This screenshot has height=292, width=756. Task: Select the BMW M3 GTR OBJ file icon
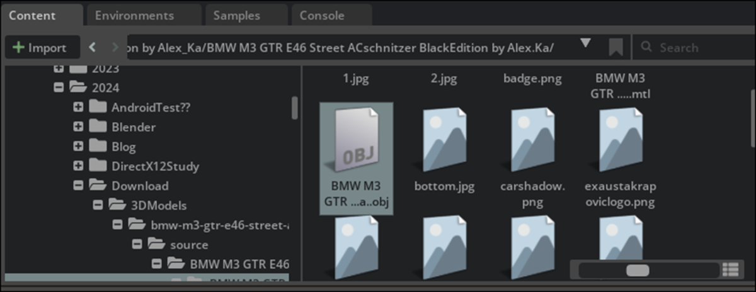point(356,140)
